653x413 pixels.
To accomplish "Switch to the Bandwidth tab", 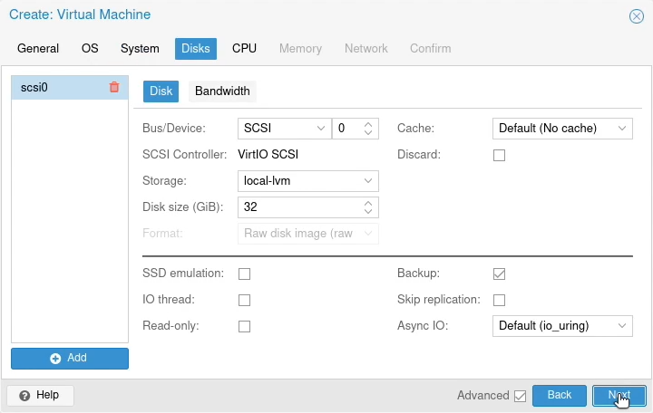I will click(222, 91).
